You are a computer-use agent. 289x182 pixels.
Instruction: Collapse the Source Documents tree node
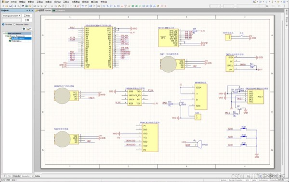tap(6, 36)
